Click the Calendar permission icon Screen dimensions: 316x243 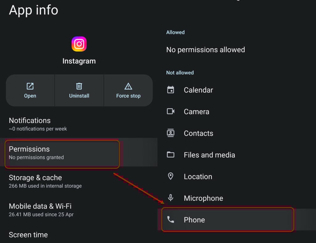tap(170, 90)
